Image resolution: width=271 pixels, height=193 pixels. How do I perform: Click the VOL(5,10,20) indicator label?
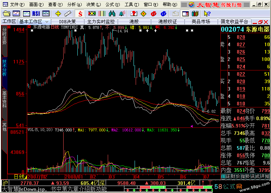coord(40,130)
